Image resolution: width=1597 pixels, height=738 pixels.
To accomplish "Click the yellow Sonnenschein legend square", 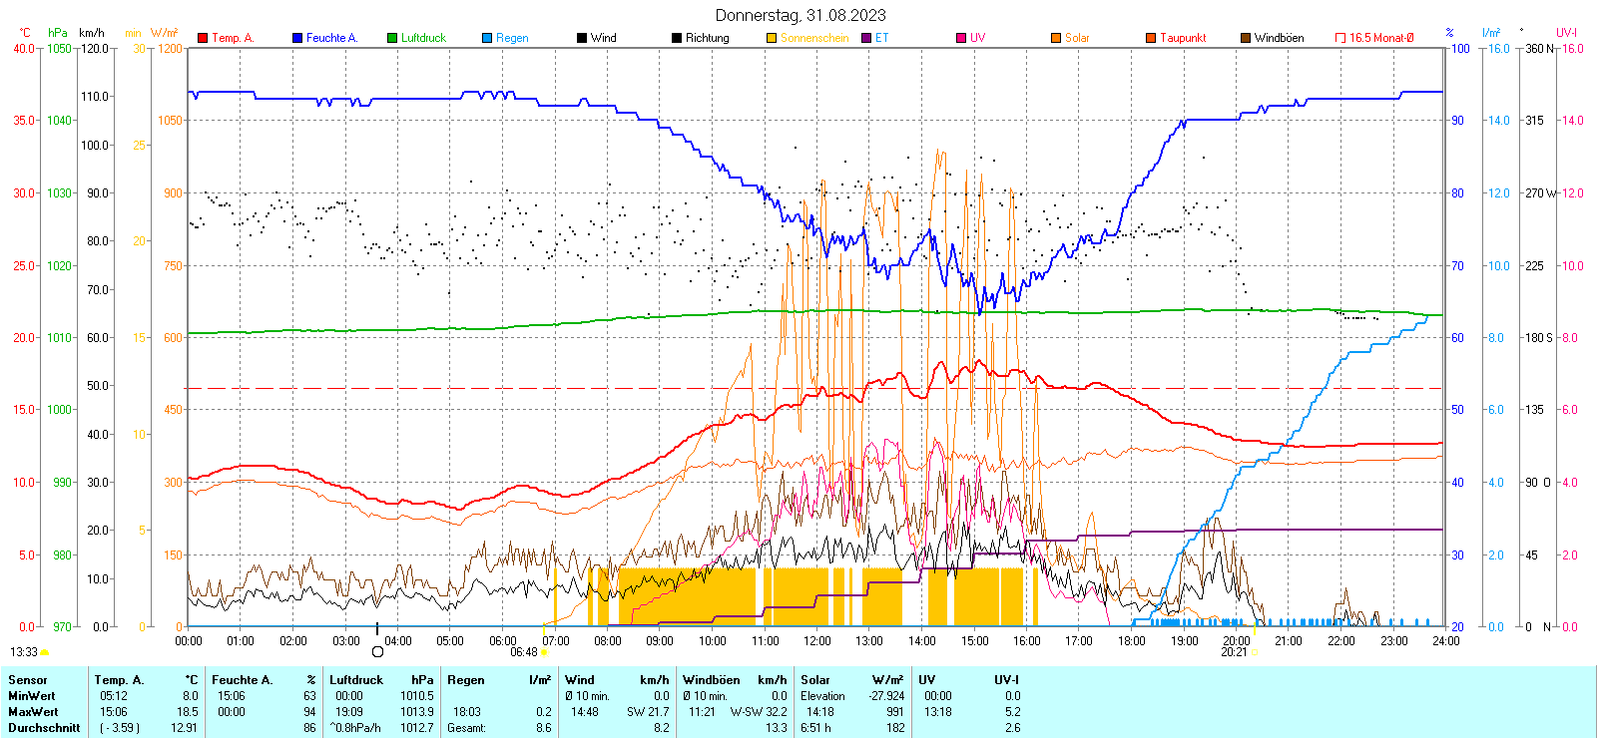I will (x=772, y=38).
